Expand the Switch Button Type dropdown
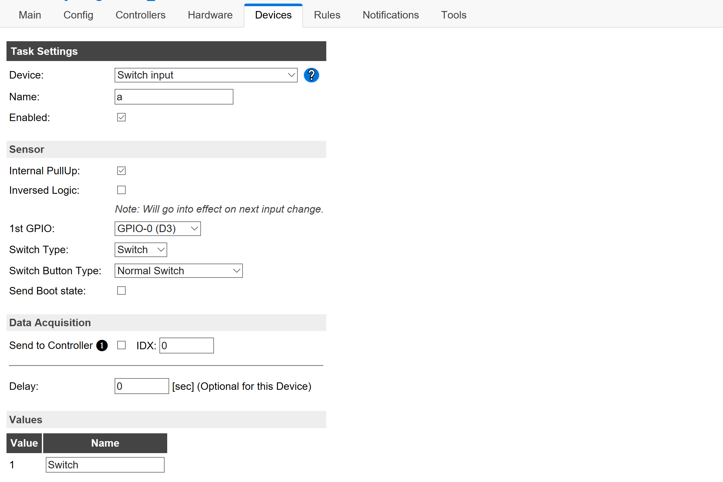The height and width of the screenshot is (482, 723). pos(179,270)
